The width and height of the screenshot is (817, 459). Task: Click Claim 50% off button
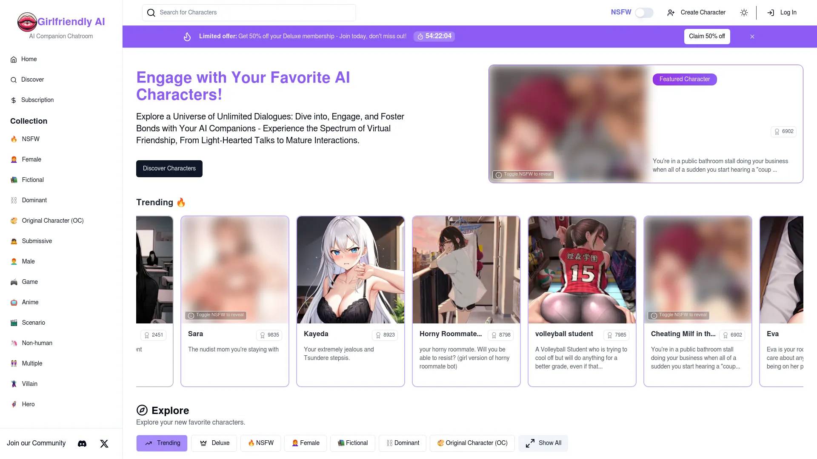[707, 37]
